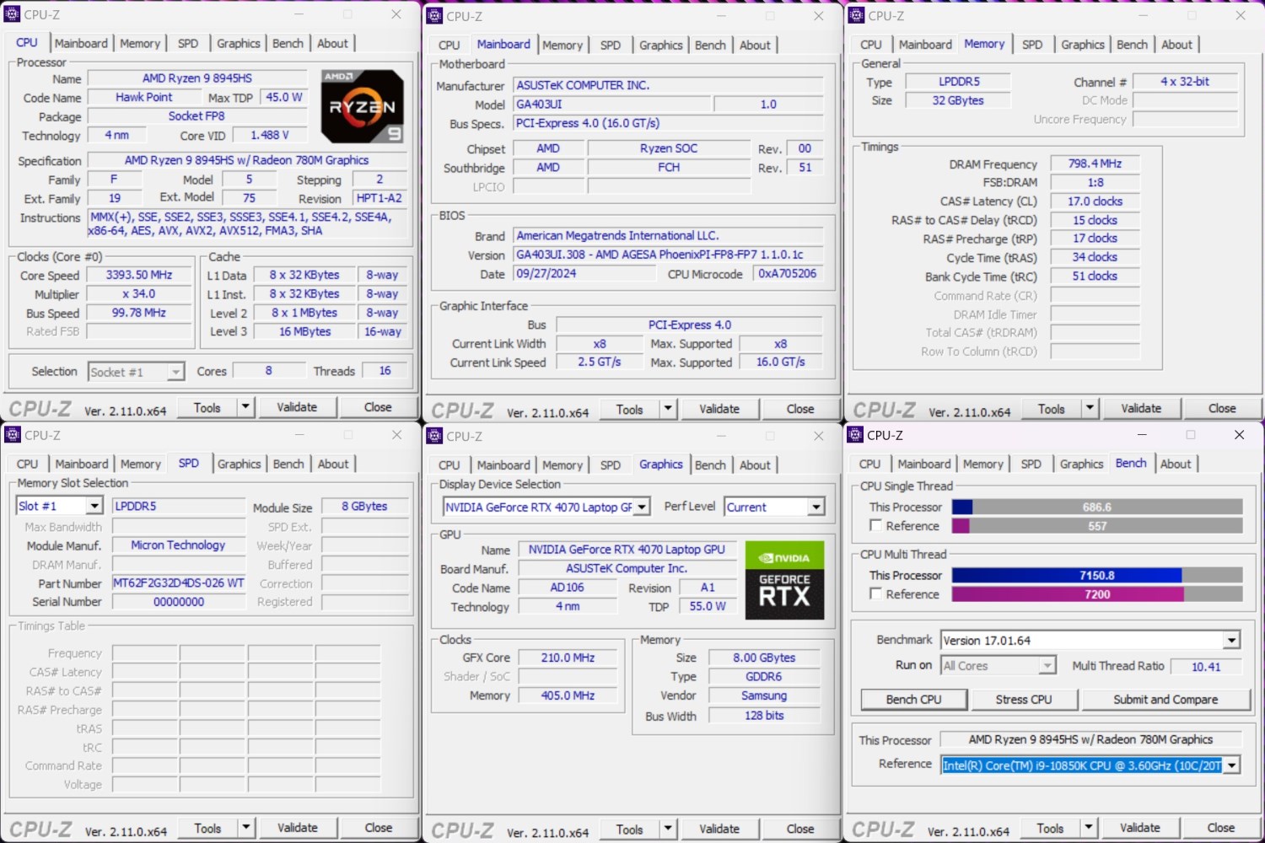The height and width of the screenshot is (843, 1265).
Task: Click the multi-thread This Processor score bar
Action: point(1096,575)
